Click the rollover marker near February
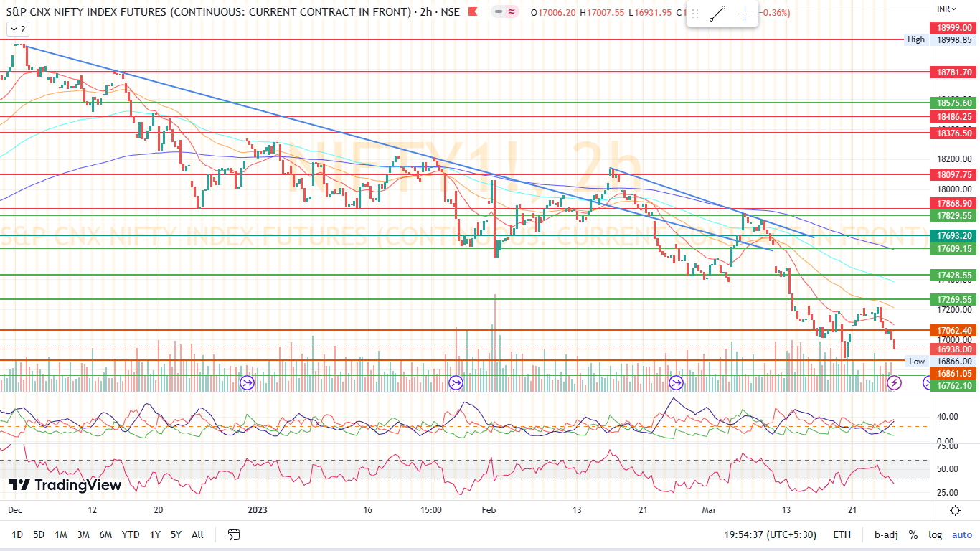 [456, 382]
